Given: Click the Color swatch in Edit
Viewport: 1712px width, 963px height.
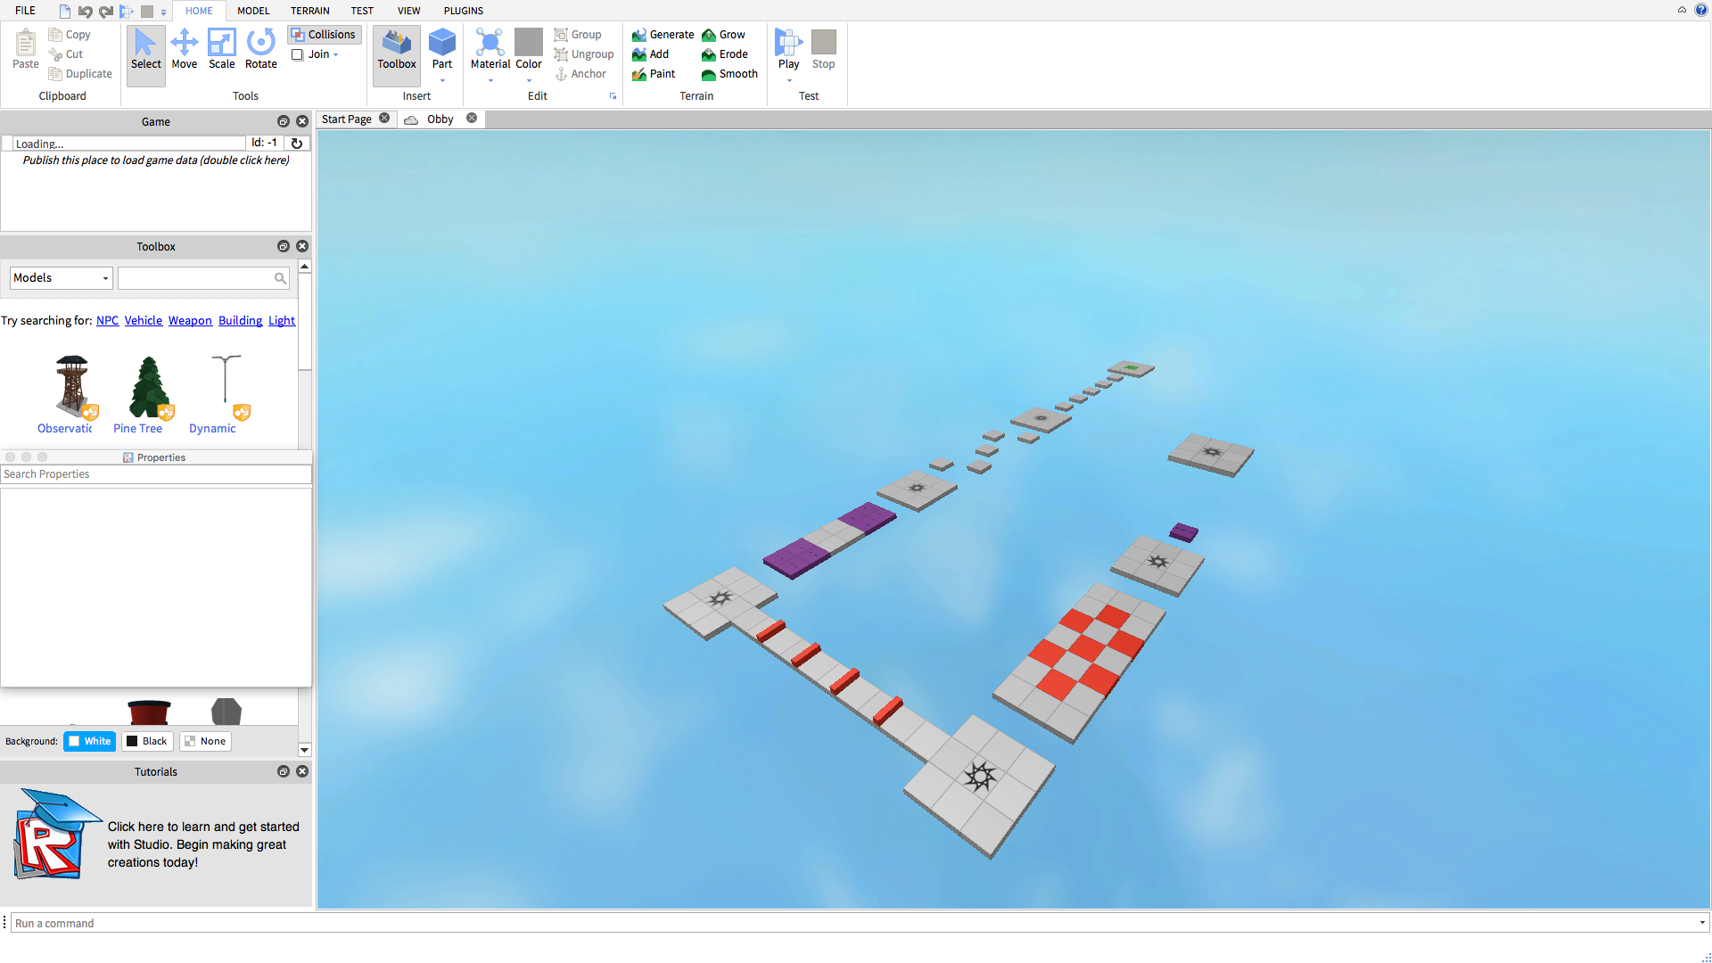Looking at the screenshot, I should (528, 43).
